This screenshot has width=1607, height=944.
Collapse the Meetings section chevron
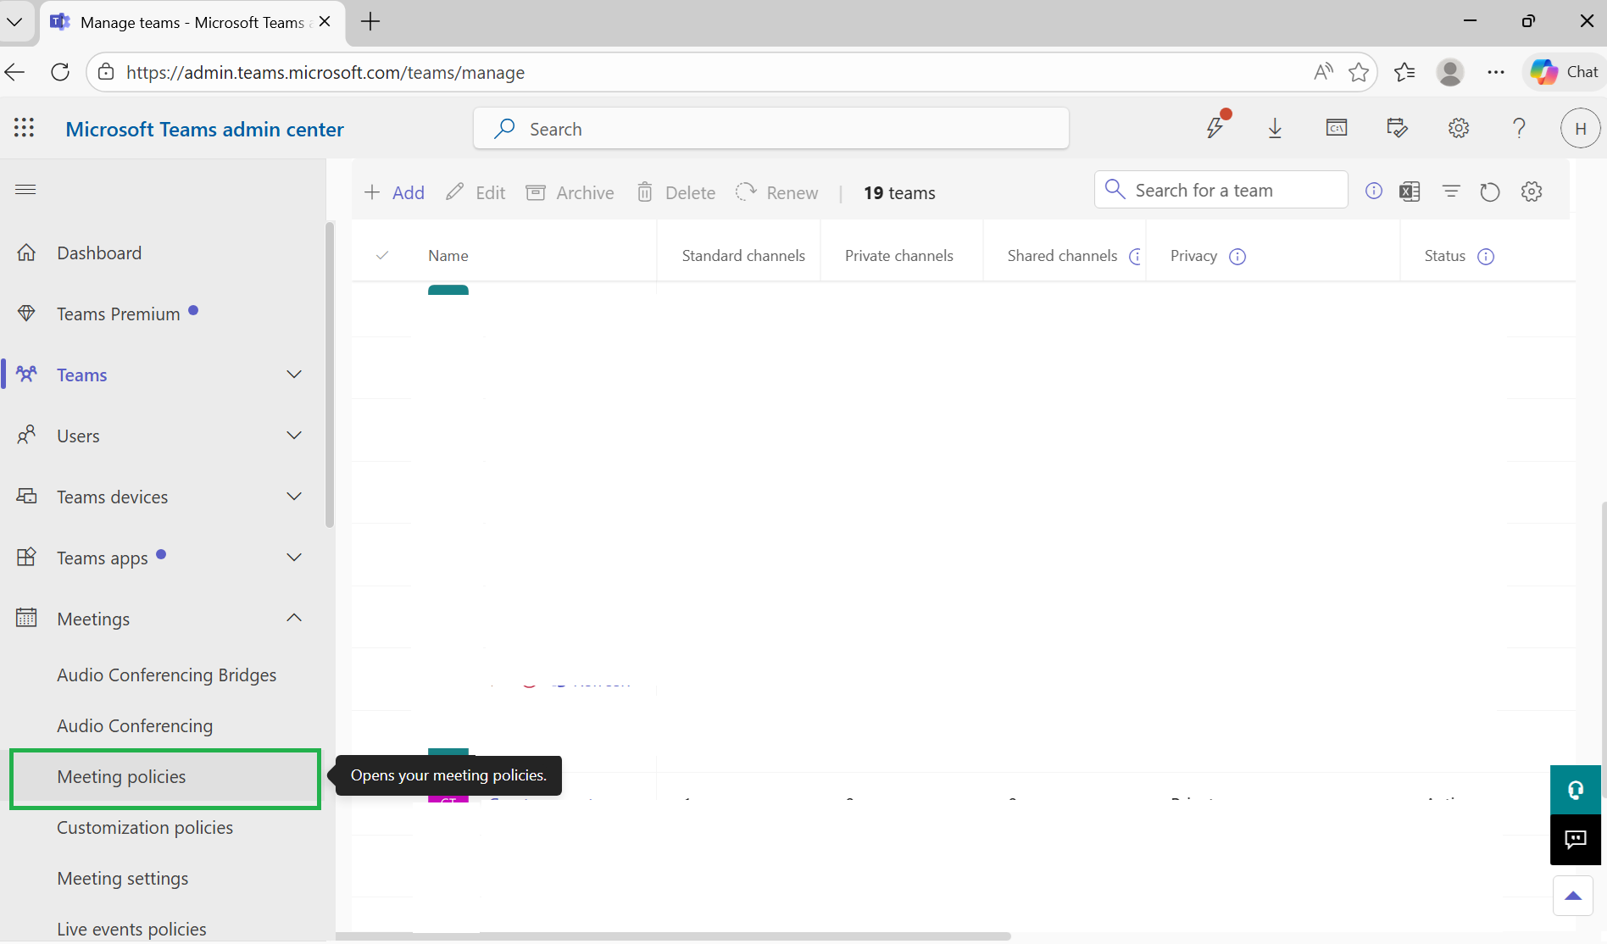(294, 618)
